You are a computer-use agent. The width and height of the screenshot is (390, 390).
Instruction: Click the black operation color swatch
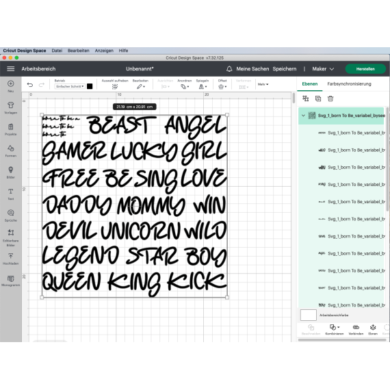click(90, 86)
